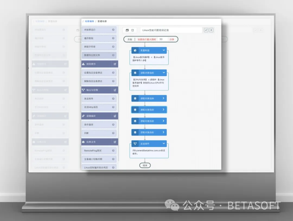Select RemotePing测试 component in sidebar
This screenshot has height=221, width=293.
99,151
